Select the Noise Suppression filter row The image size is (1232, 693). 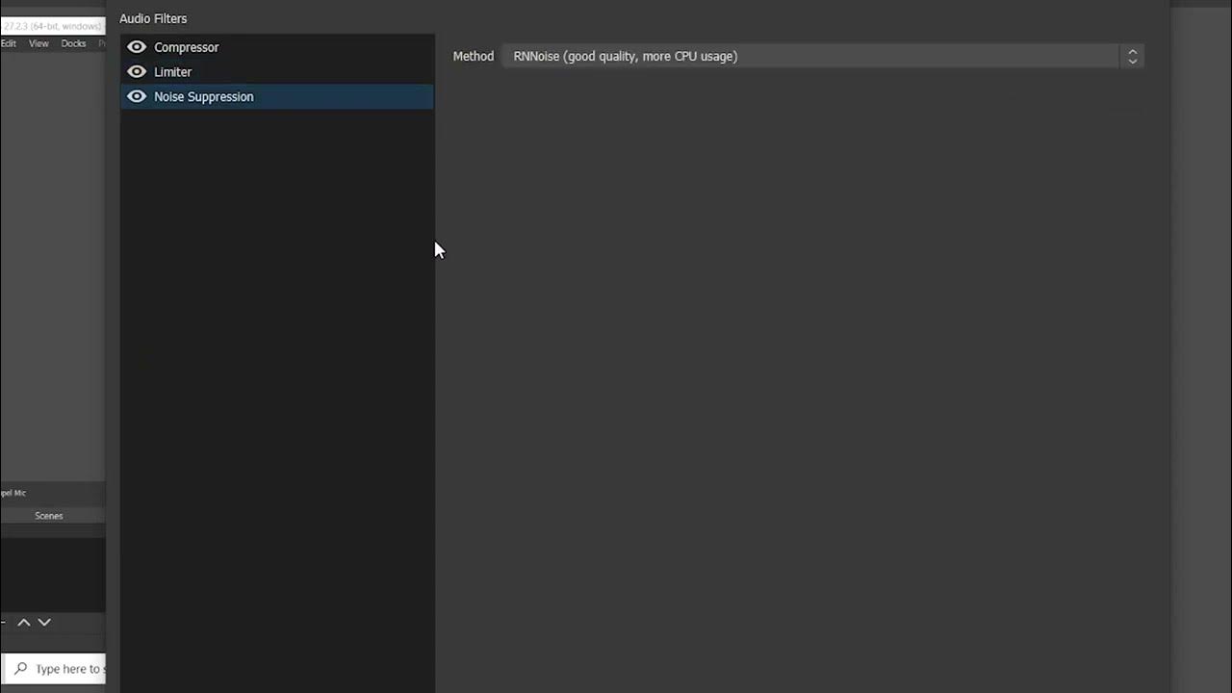(277, 96)
